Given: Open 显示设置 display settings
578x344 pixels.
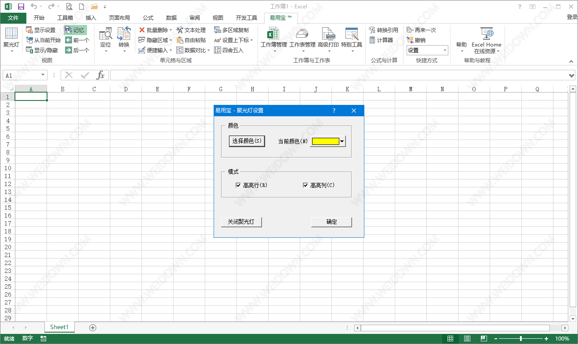Looking at the screenshot, I should point(40,30).
